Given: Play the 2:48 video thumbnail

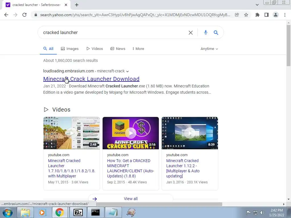Looking at the screenshot, I should tap(72, 133).
